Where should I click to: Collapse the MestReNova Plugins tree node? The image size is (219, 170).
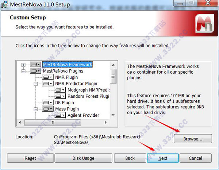tap(23, 71)
